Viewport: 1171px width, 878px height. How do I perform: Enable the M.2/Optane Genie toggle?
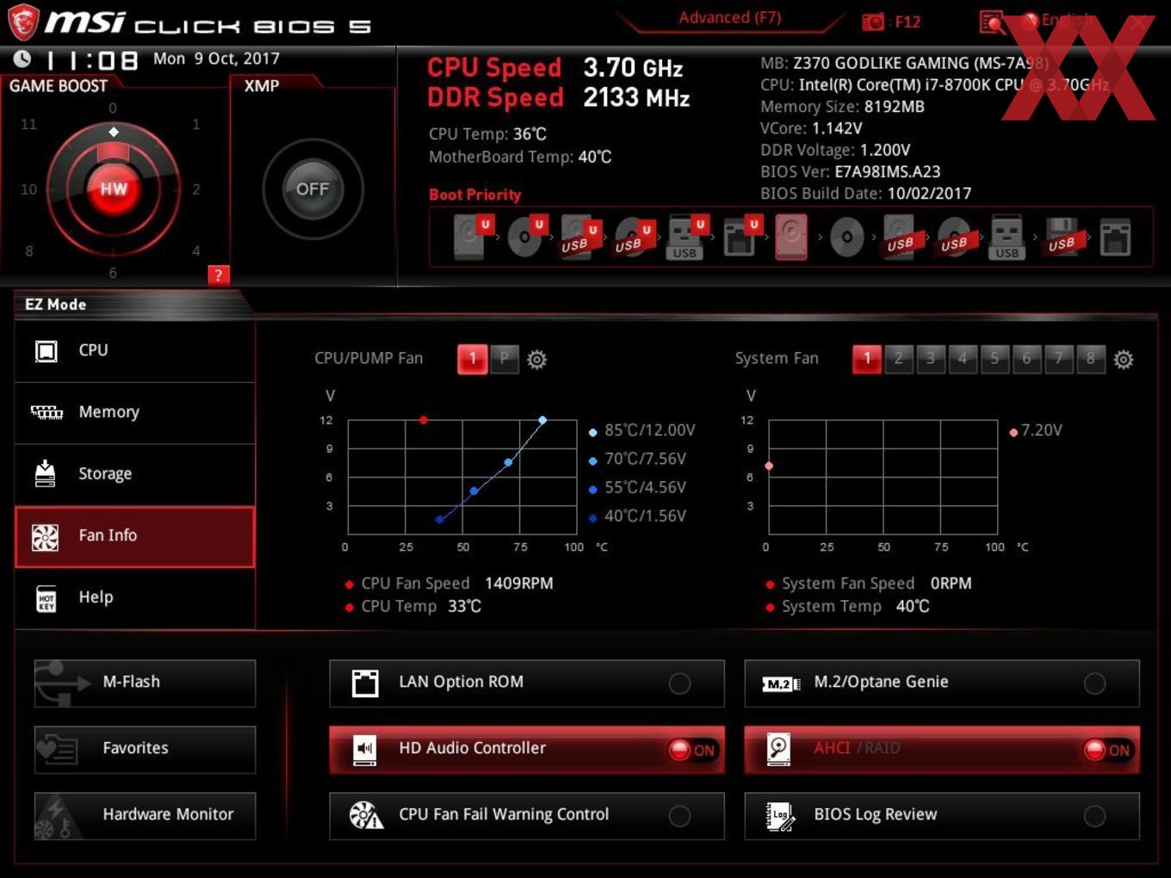[x=1094, y=683]
